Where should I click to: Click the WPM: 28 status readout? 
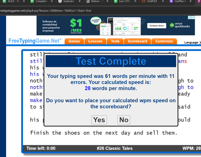coord(192,148)
